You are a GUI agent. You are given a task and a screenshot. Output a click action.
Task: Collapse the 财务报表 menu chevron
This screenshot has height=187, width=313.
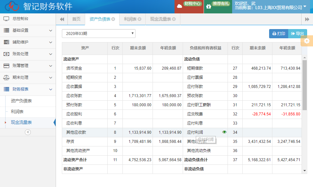[x=51, y=89]
